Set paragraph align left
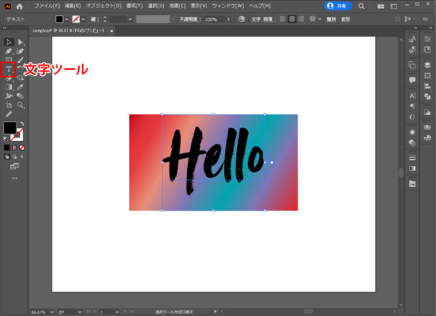 283,19
